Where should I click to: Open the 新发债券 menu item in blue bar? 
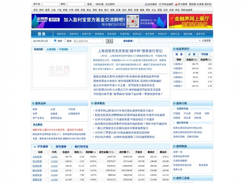[112, 34]
